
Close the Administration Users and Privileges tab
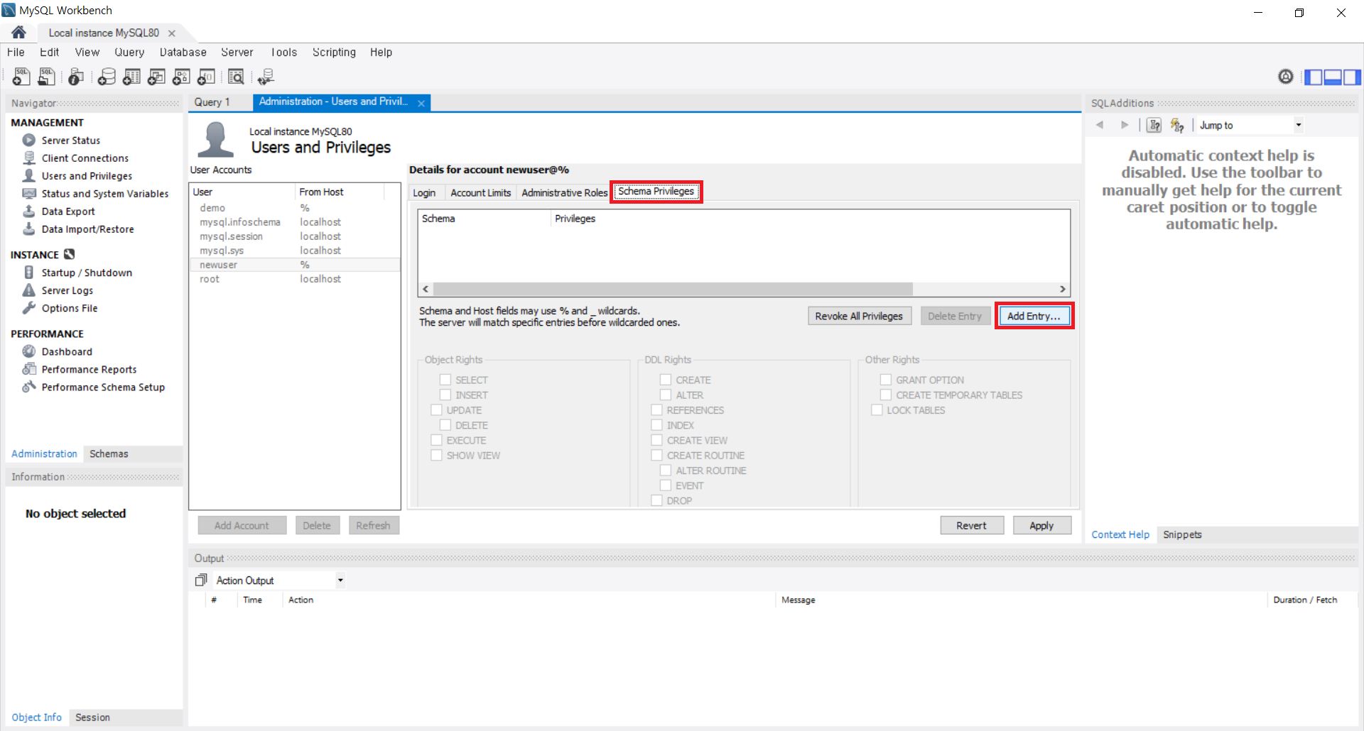(x=421, y=103)
